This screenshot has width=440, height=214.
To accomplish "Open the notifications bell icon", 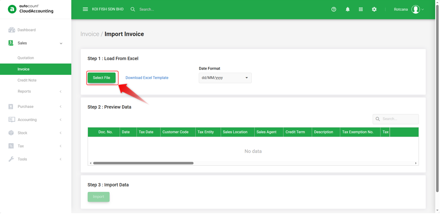I will 348,9.
